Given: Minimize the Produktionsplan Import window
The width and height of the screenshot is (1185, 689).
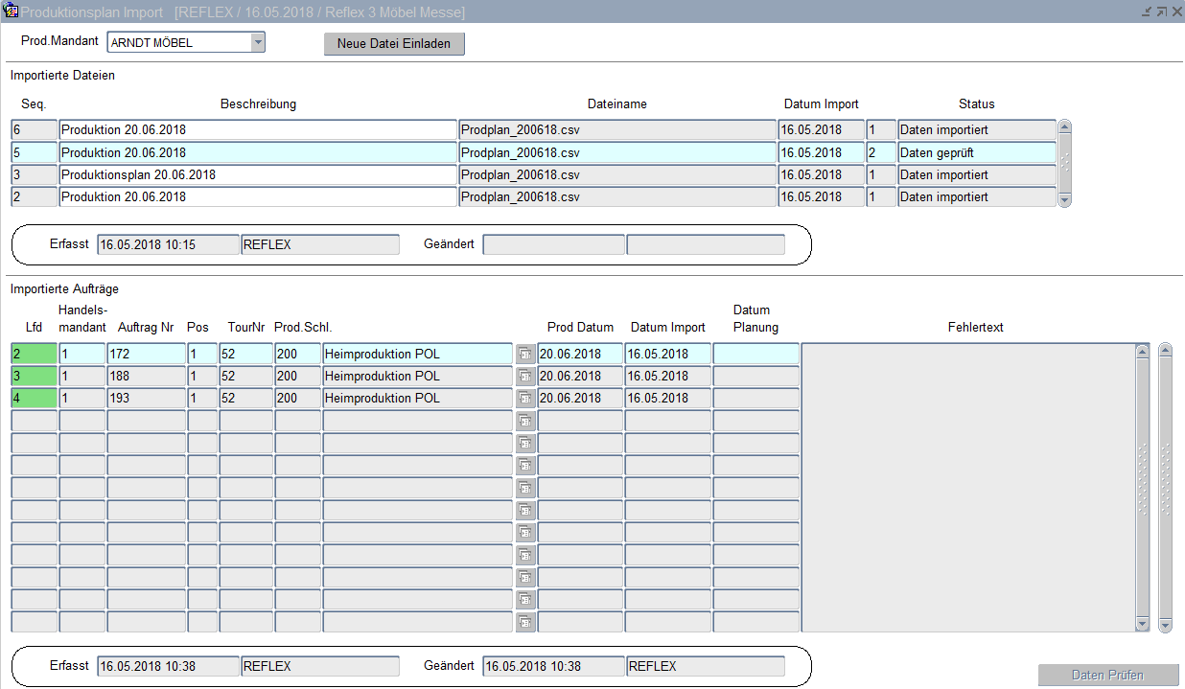Looking at the screenshot, I should coord(1147,11).
